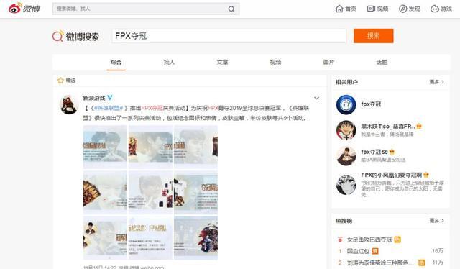This screenshot has height=269, width=460.
Task: Open the fpx夺冠S9 username link
Action: [x=374, y=152]
